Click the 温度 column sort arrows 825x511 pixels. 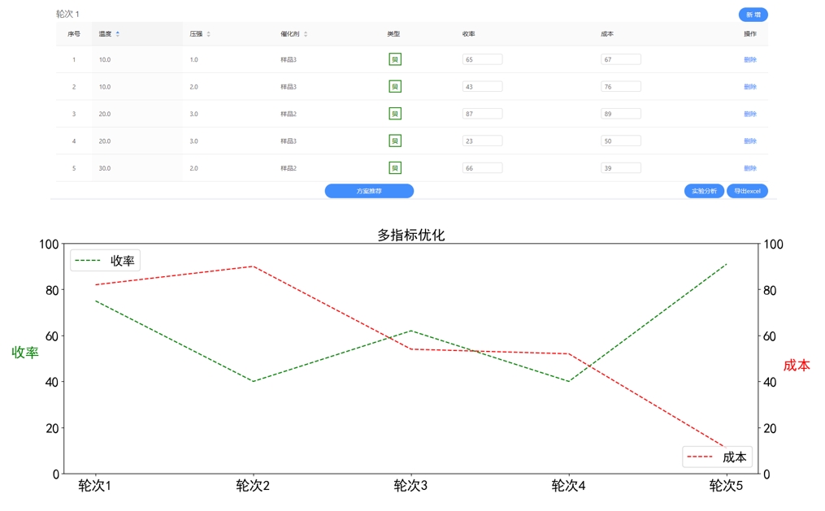pos(118,34)
